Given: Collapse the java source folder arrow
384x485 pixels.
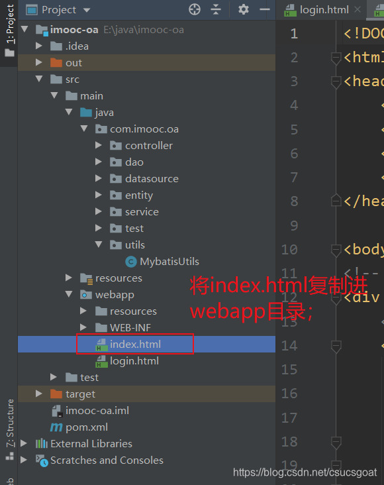Looking at the screenshot, I should (x=69, y=112).
